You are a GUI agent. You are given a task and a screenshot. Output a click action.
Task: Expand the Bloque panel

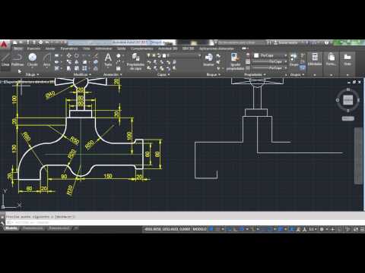[213, 74]
